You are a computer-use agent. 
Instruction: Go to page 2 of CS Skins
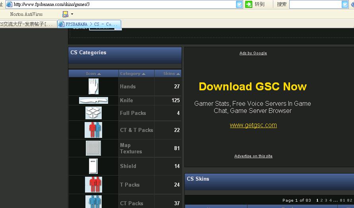click(321, 200)
